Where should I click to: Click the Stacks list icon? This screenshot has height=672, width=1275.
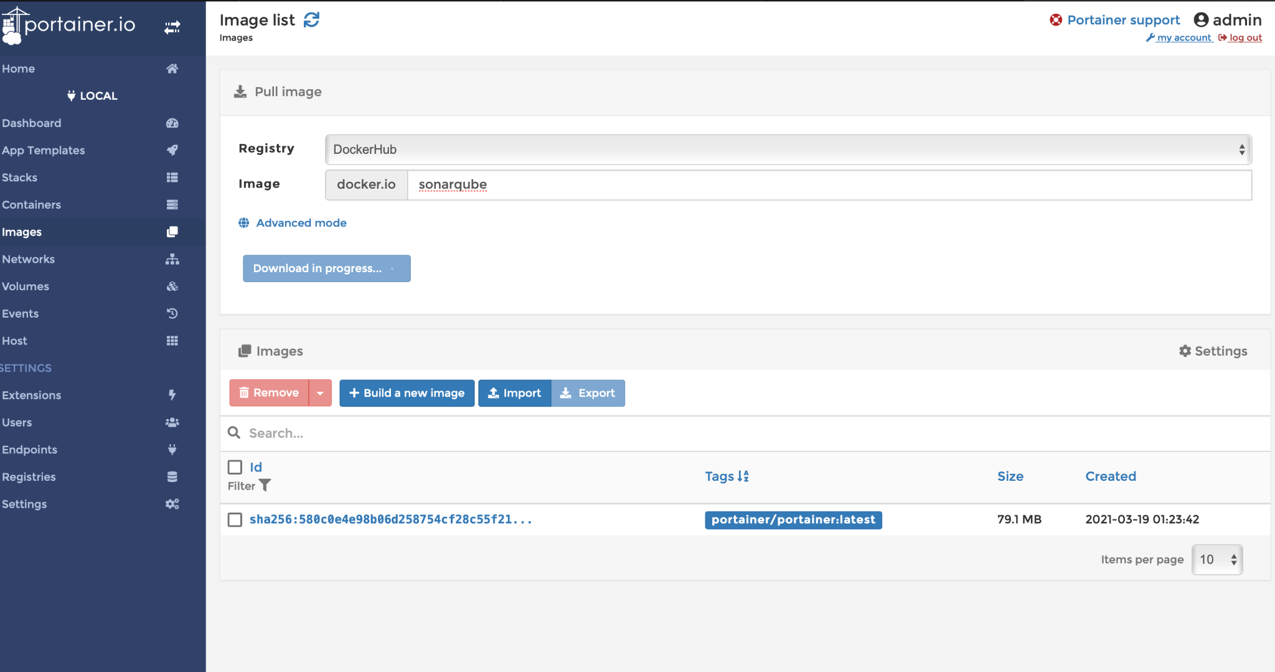pos(172,177)
